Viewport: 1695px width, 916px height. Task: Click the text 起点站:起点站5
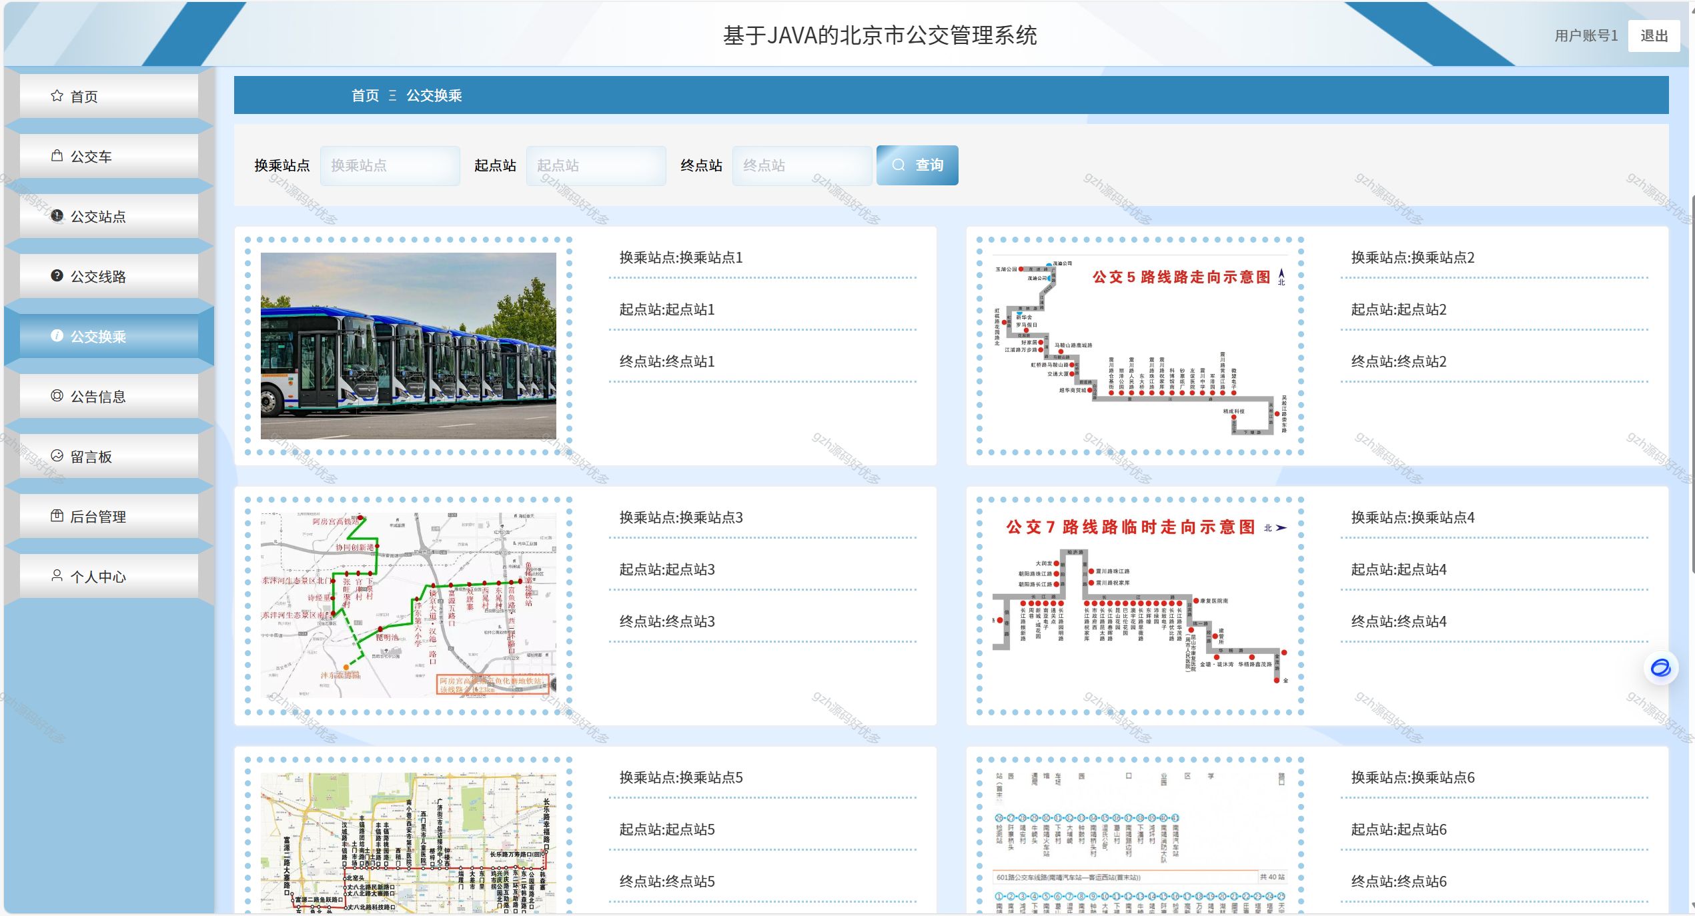click(x=667, y=829)
